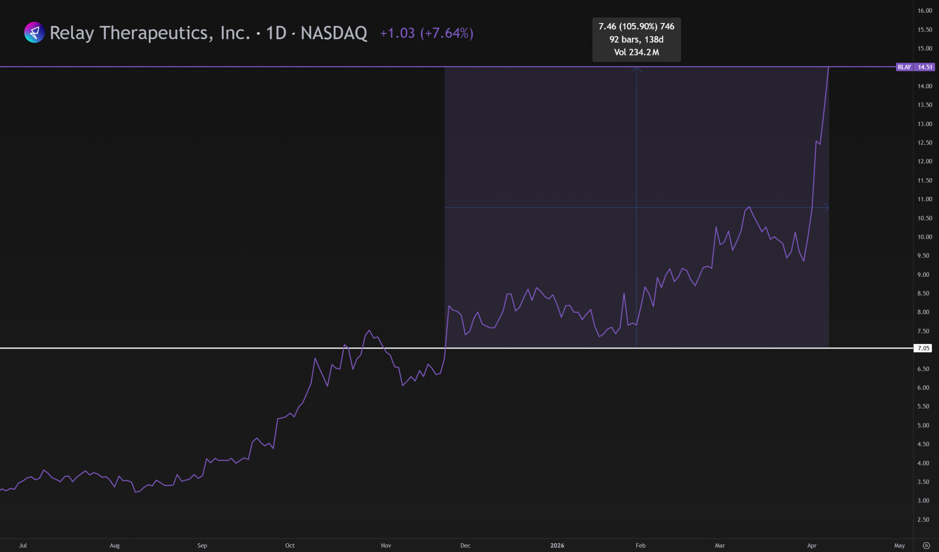
Task: Click the upward arrowhead of the measurement tool
Action: (x=636, y=70)
